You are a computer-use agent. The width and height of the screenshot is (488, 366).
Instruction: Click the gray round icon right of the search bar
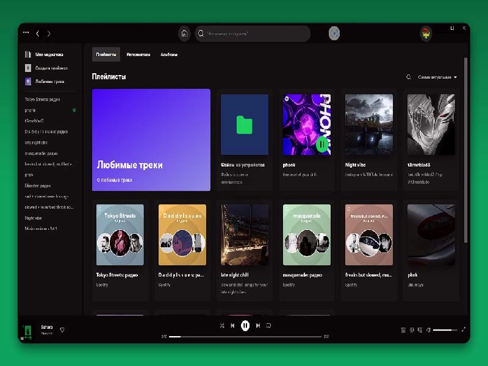[334, 34]
